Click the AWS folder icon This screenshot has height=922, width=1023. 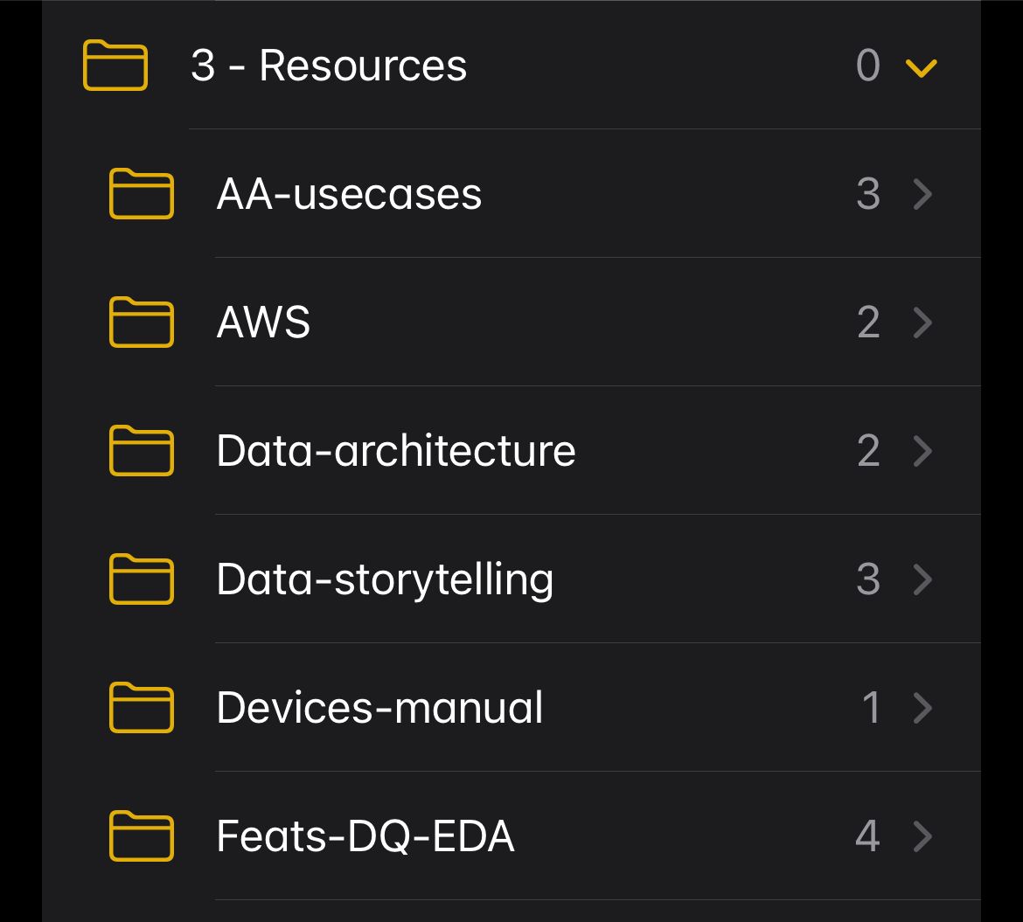tap(141, 322)
